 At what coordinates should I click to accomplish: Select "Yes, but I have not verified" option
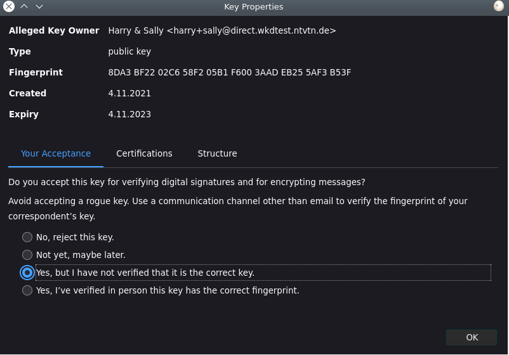tap(27, 273)
